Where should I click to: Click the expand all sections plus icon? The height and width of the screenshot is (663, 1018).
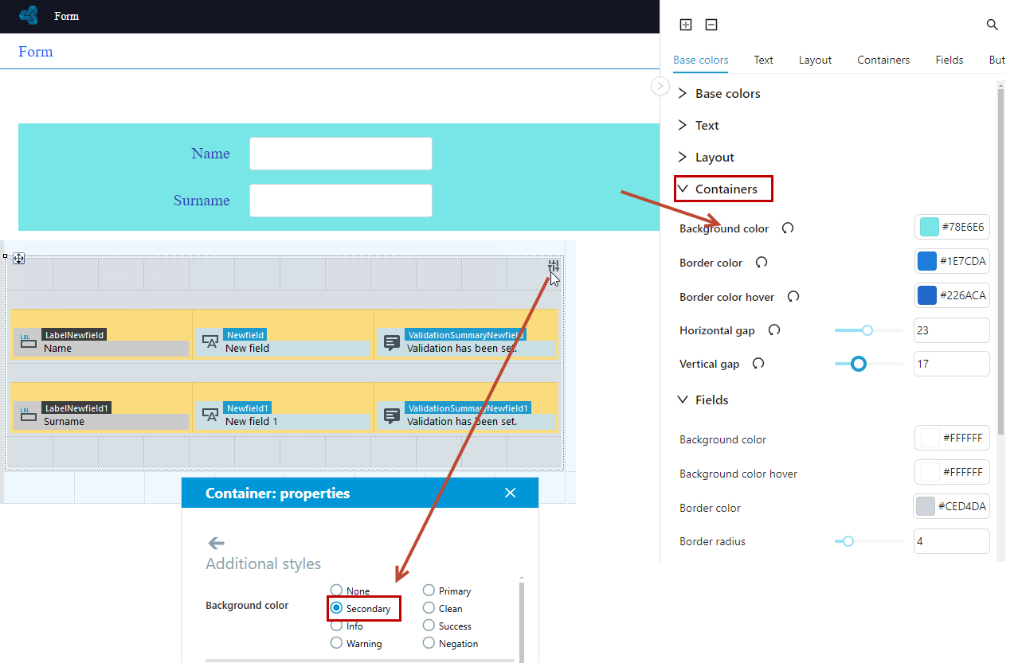tap(686, 25)
